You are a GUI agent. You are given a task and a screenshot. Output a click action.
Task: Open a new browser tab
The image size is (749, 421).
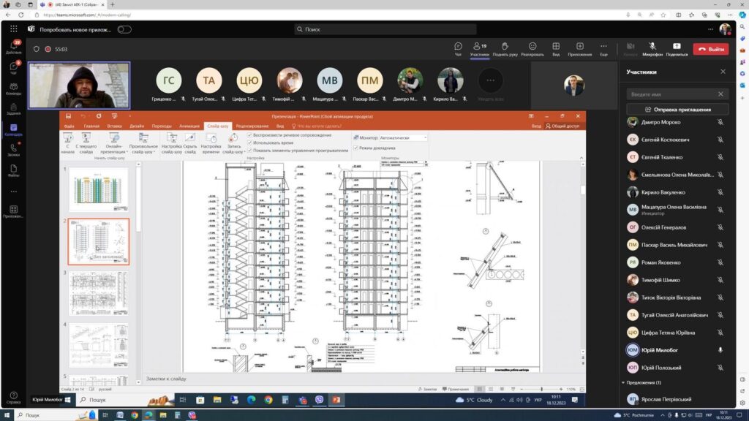coord(113,4)
